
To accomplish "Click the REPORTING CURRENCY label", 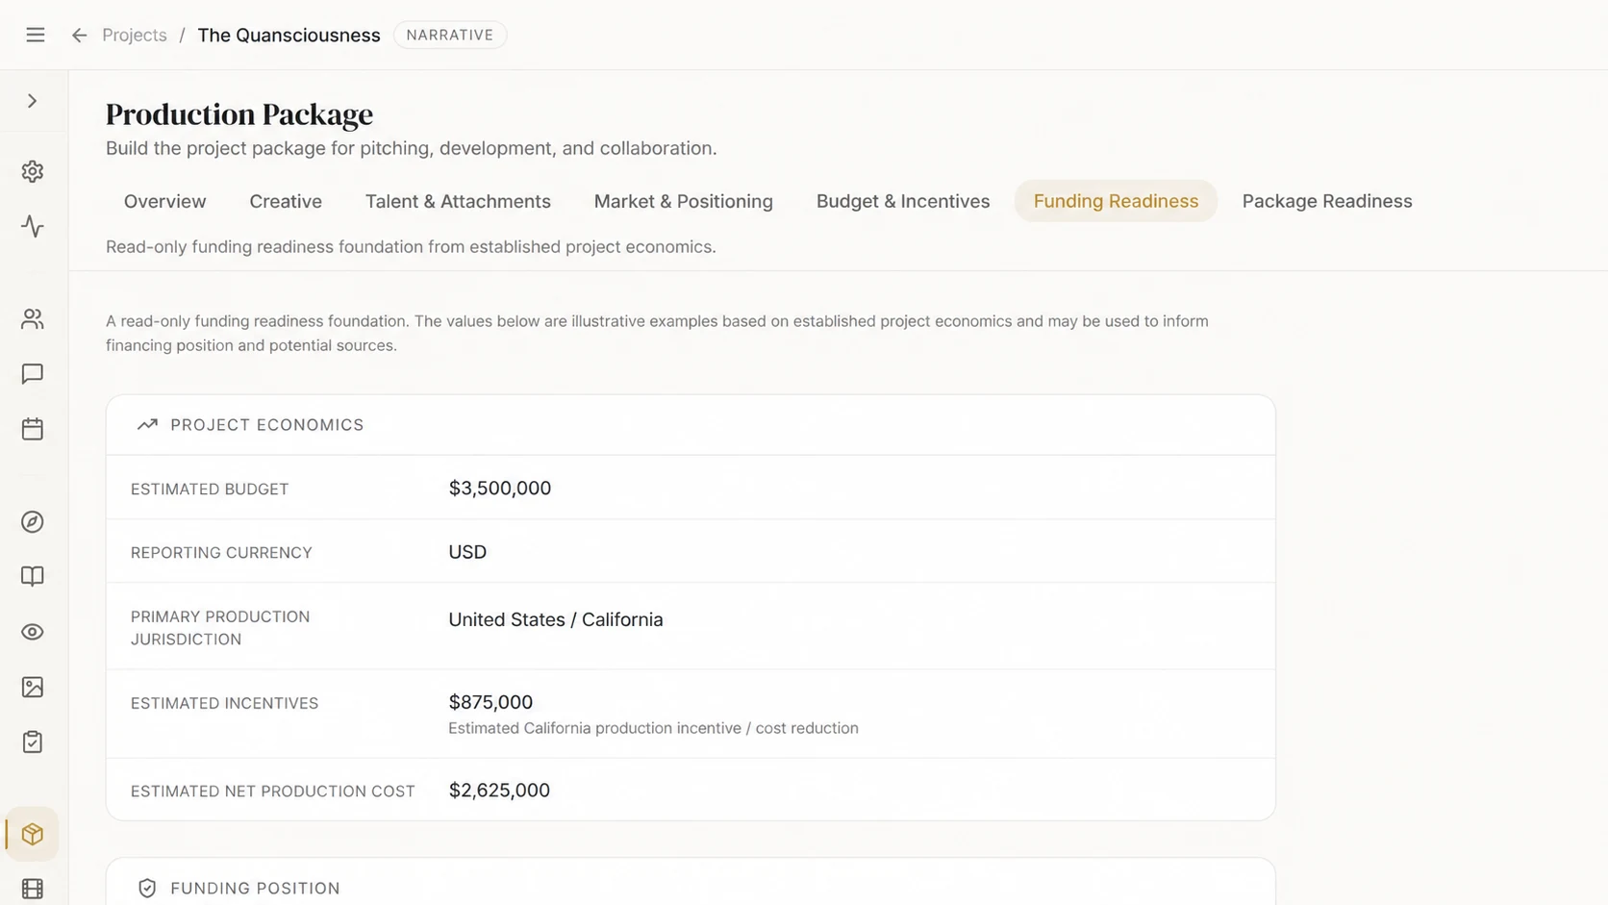I will click(221, 552).
